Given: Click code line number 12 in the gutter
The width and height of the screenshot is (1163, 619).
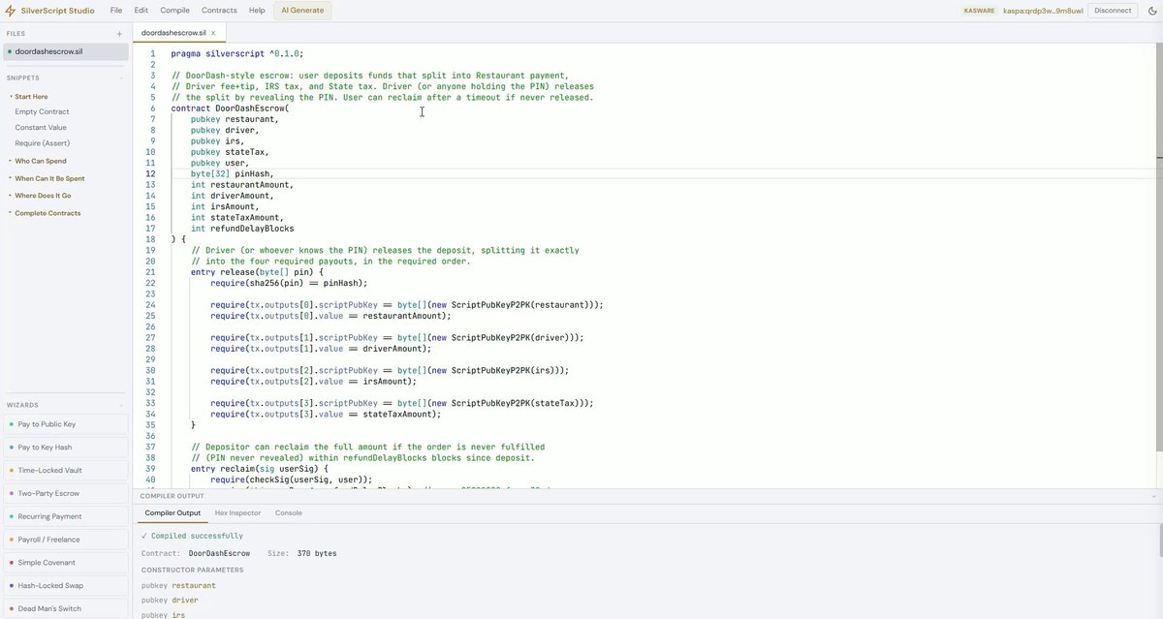Looking at the screenshot, I should [x=150, y=174].
